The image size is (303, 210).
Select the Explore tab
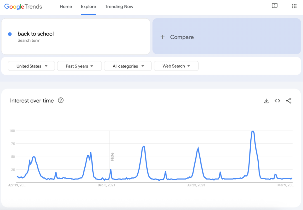88,7
